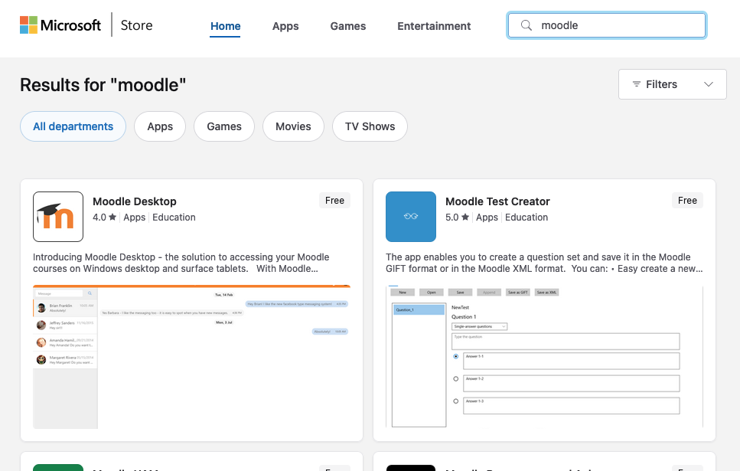740x471 pixels.
Task: Click Education category under Moodle Test Creator
Action: (x=526, y=218)
